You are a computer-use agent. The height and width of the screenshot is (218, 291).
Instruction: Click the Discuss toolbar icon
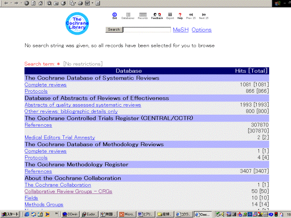click(x=98, y=3)
